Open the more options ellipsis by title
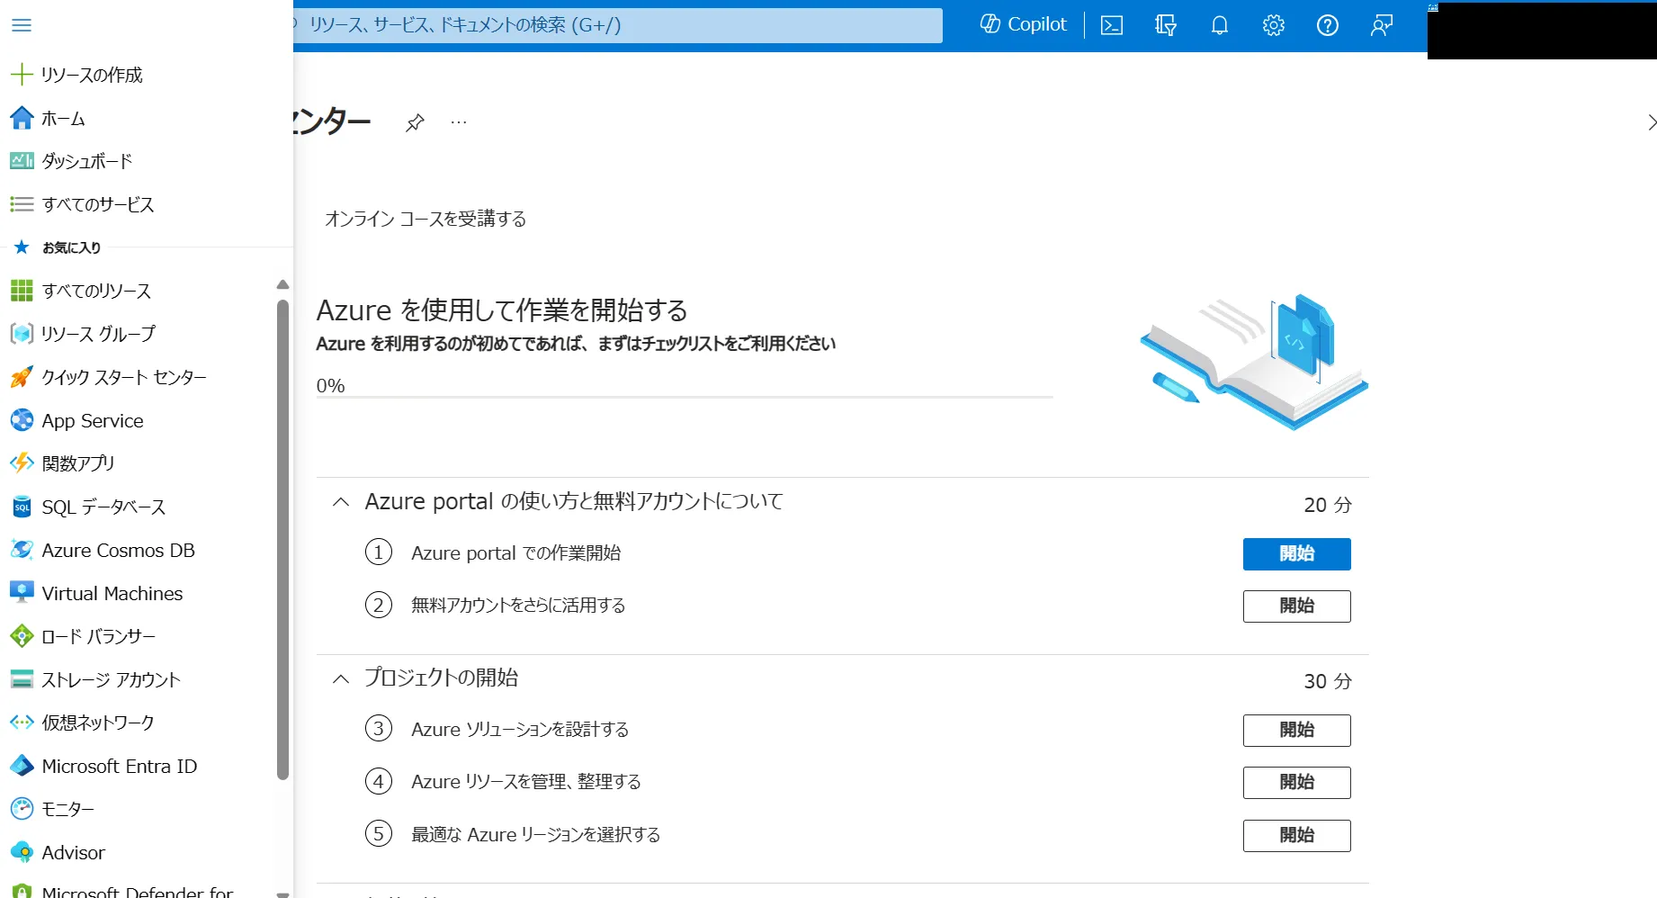Image resolution: width=1657 pixels, height=898 pixels. point(459,122)
